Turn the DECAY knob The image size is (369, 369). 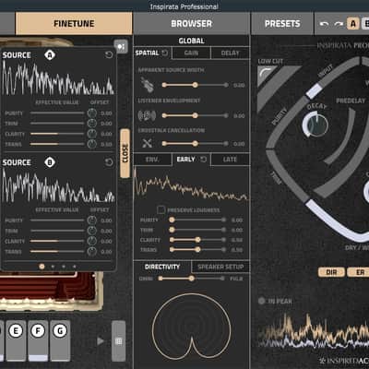pyautogui.click(x=315, y=125)
